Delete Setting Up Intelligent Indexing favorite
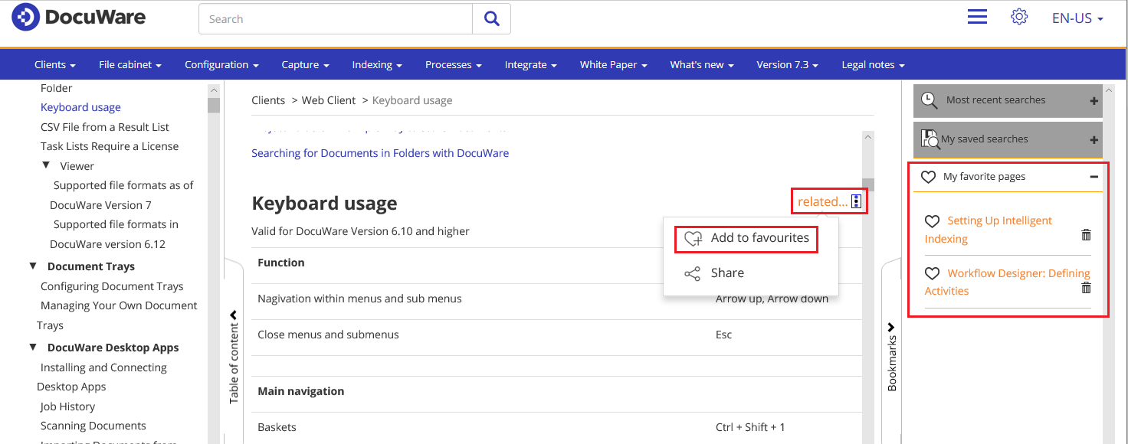The width and height of the screenshot is (1128, 444). pos(1086,235)
